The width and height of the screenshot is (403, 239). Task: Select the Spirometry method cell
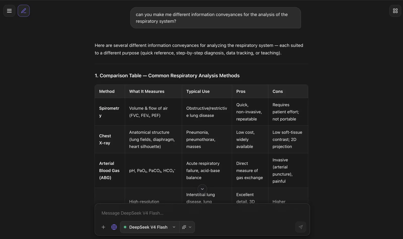(110, 112)
